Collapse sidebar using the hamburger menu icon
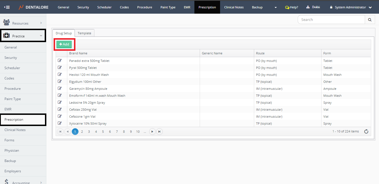 [x=7, y=7]
